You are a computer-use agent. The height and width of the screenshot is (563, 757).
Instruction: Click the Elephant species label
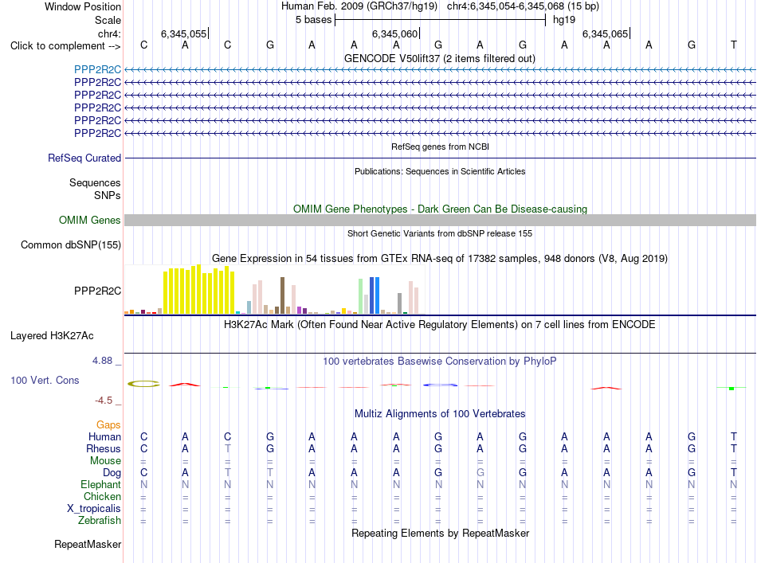pyautogui.click(x=101, y=484)
